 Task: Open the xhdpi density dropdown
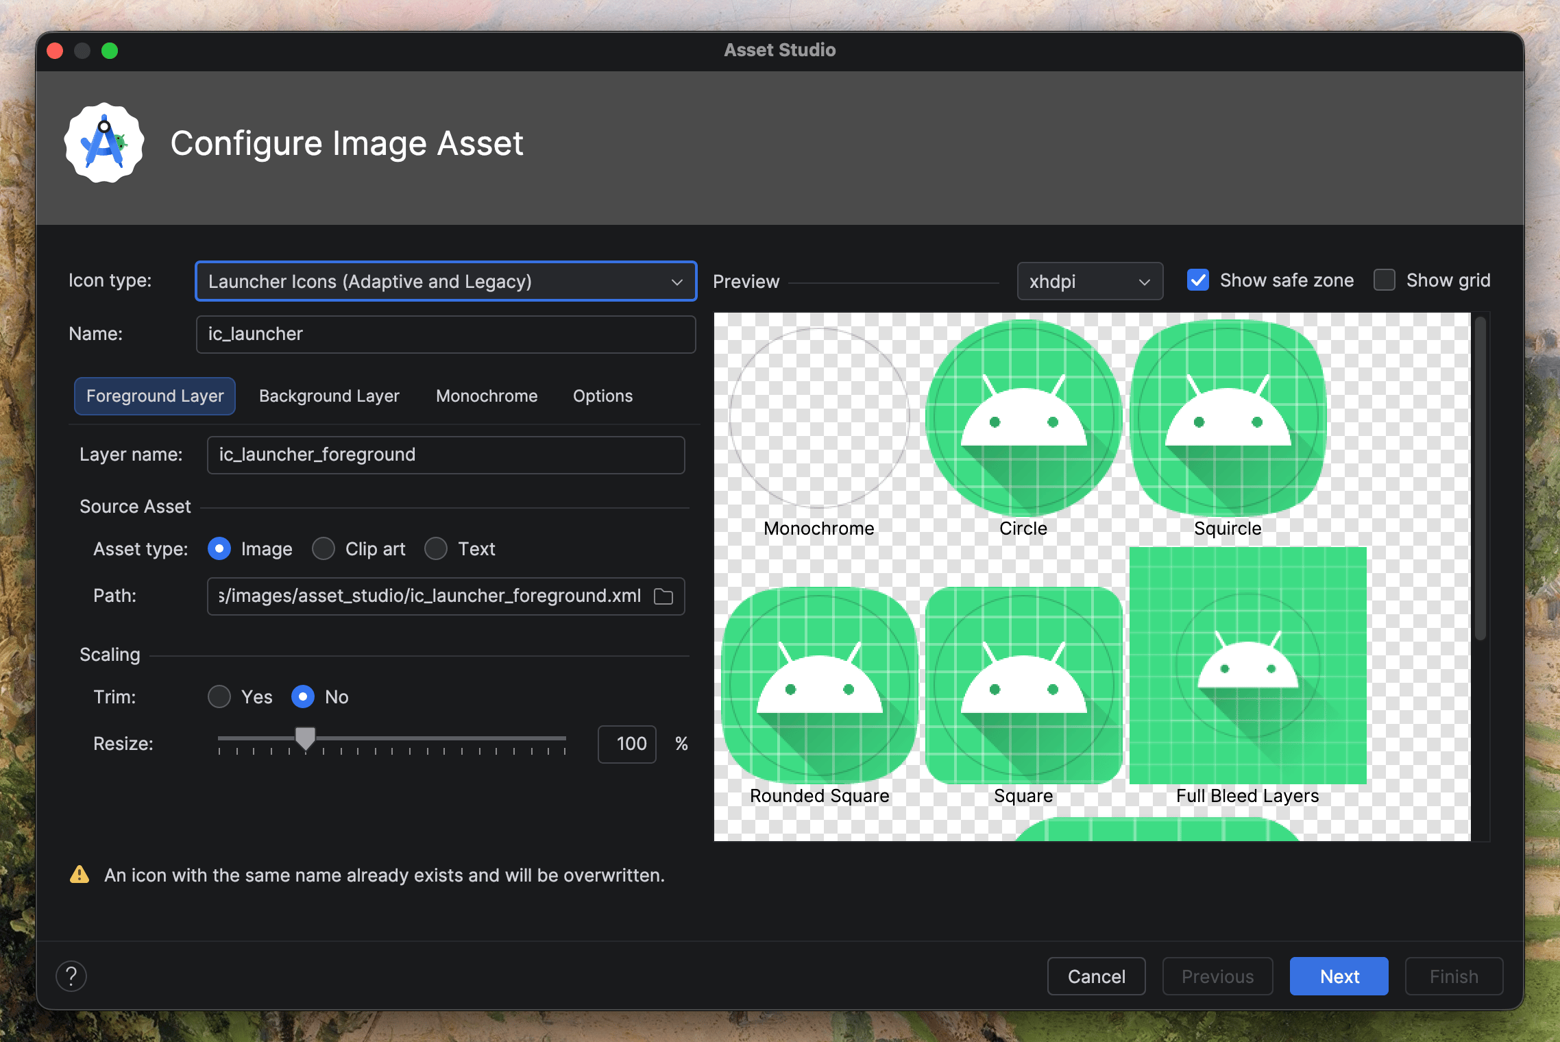point(1090,281)
